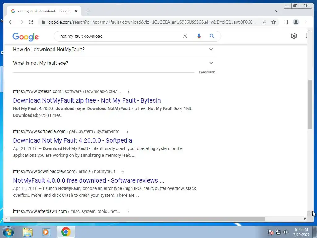Click the horizontal scrollbar left arrow
Screen dimensions: 317x238
(x=7, y=218)
